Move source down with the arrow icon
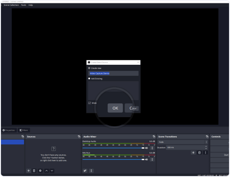The image size is (230, 177). pos(52,171)
